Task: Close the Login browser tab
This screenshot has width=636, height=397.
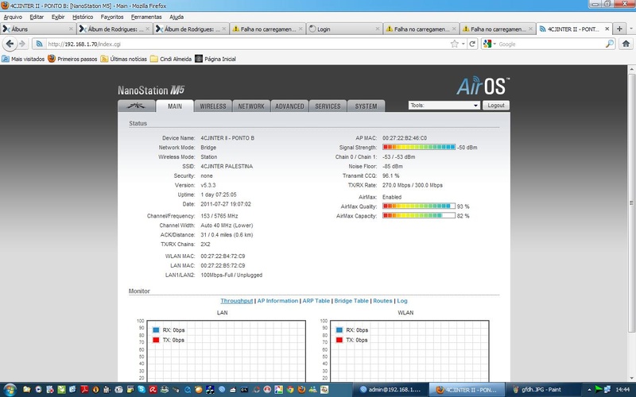Action: coord(377,29)
